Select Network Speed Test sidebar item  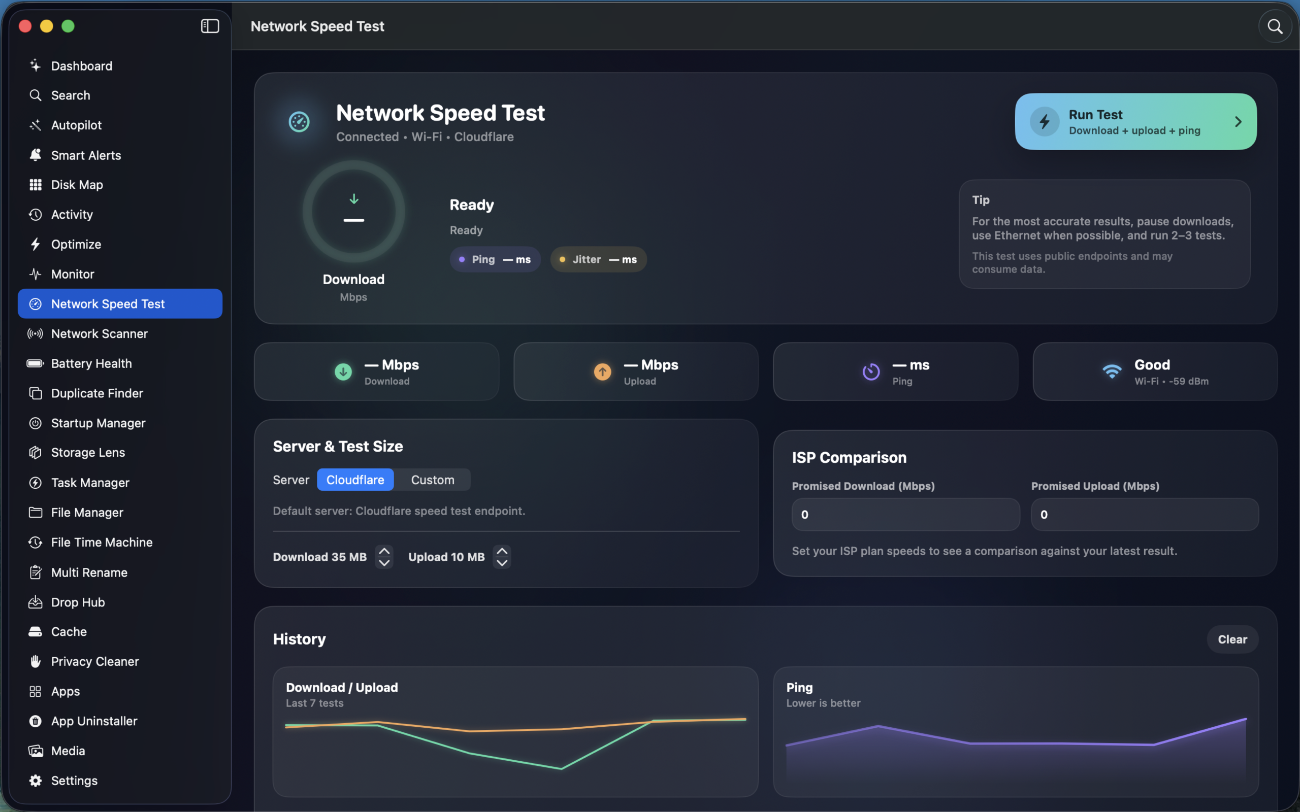click(120, 304)
